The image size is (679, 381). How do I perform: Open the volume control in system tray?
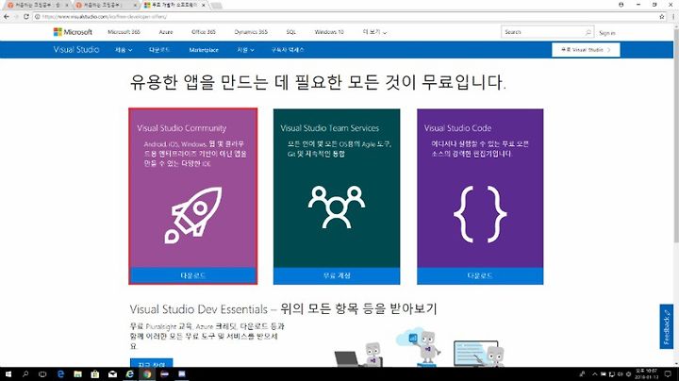621,374
